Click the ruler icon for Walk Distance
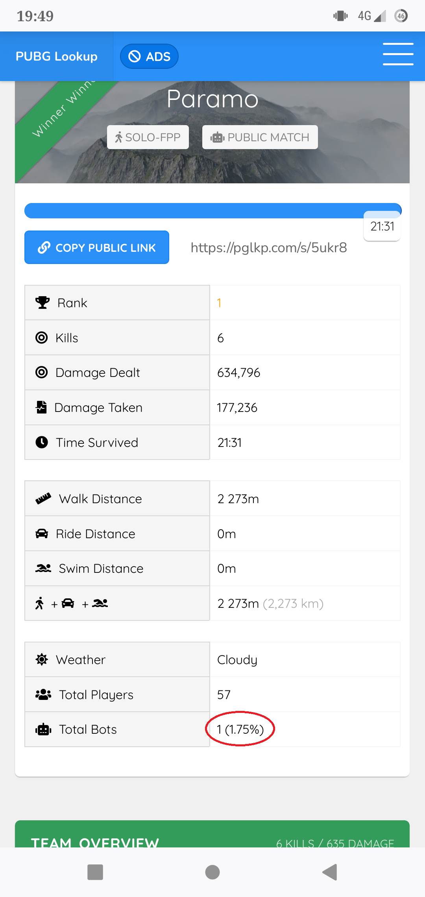The width and height of the screenshot is (425, 897). pyautogui.click(x=43, y=498)
